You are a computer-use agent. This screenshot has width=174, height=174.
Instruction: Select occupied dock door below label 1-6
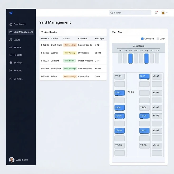tap(146, 59)
